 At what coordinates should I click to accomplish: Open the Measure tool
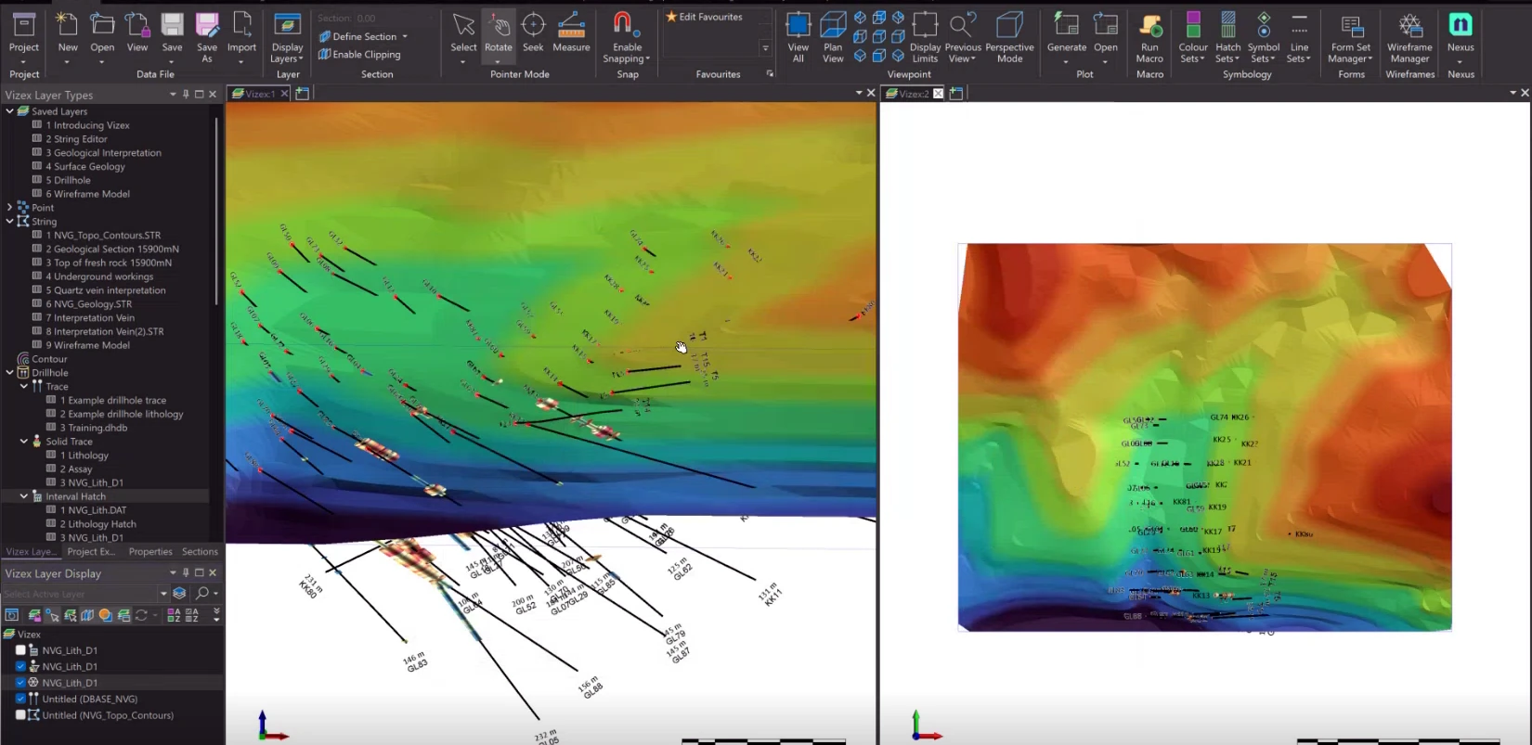pos(571,32)
